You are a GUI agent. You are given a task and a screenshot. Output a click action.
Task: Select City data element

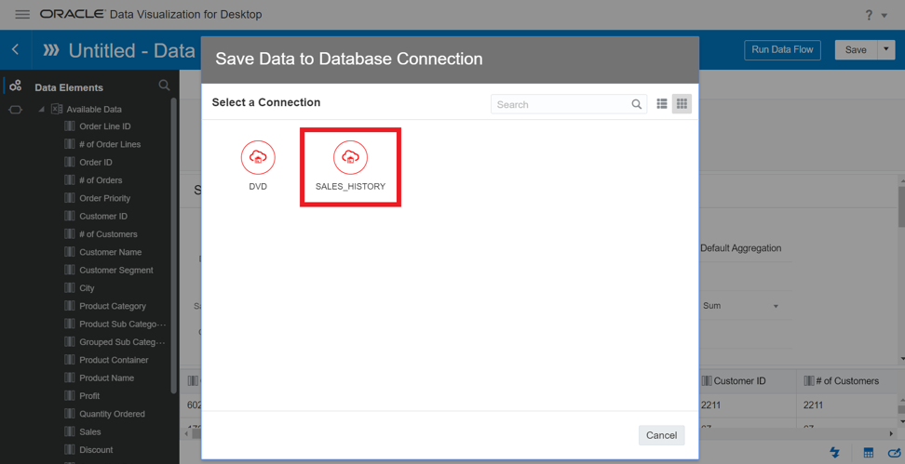tap(87, 287)
